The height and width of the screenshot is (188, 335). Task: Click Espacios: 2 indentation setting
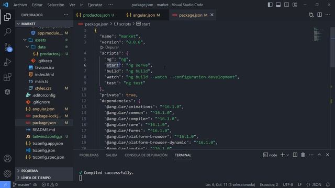tap(269, 184)
